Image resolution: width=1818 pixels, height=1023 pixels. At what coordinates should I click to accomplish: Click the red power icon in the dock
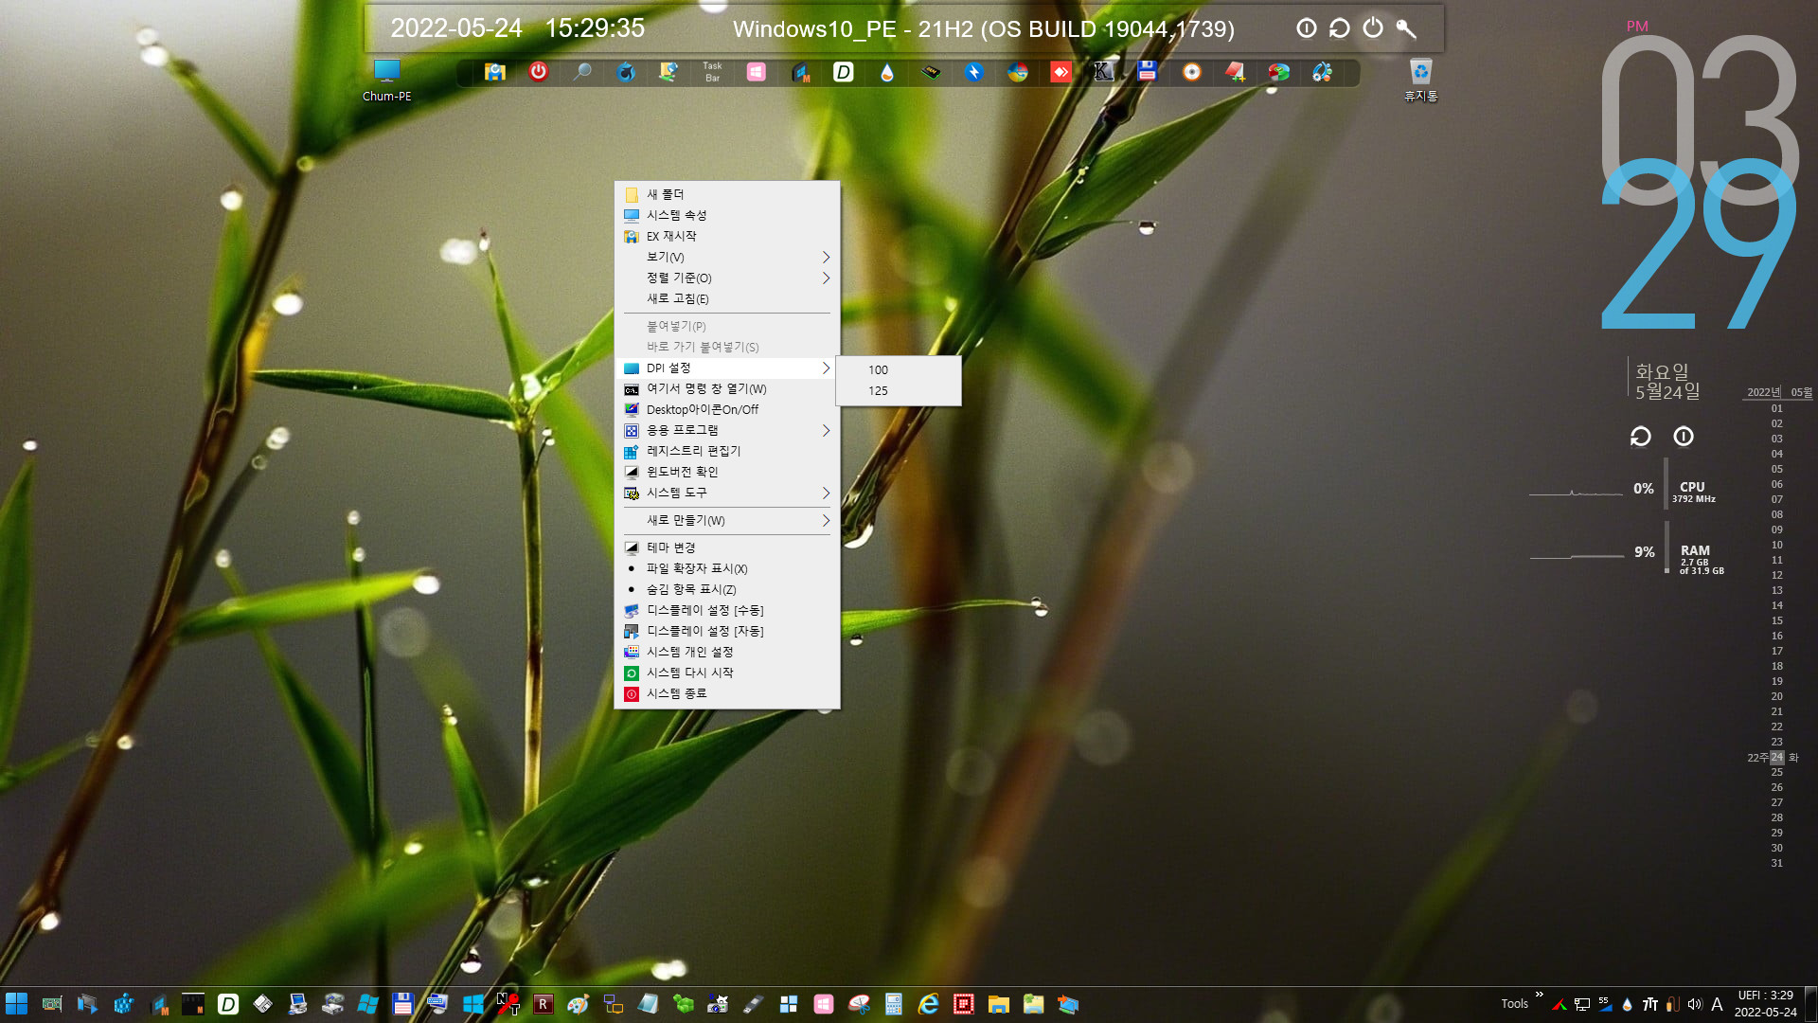[538, 72]
